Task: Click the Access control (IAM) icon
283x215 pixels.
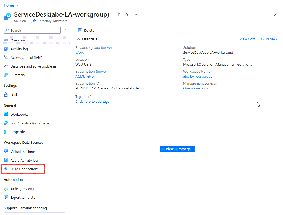Action: coord(6,57)
